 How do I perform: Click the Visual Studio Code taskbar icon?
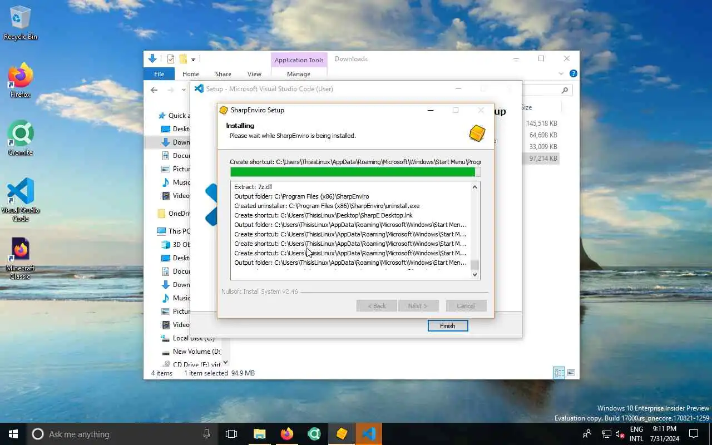point(369,434)
